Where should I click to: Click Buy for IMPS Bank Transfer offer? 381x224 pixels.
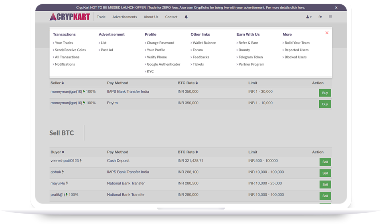pos(325,93)
